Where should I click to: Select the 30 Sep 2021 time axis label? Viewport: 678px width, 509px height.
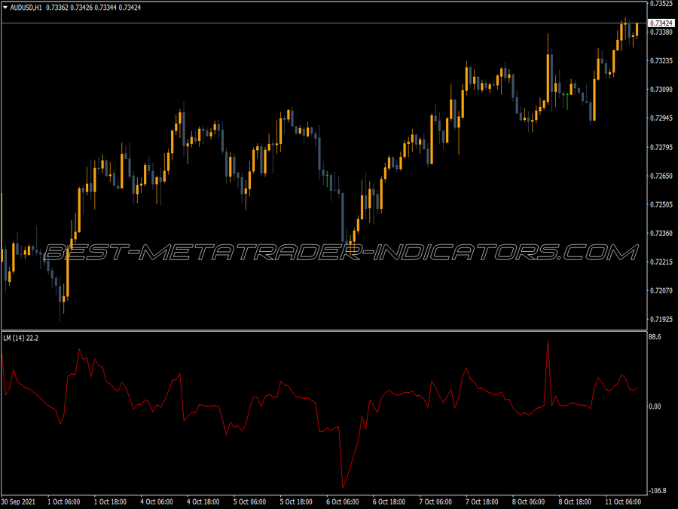[x=18, y=501]
